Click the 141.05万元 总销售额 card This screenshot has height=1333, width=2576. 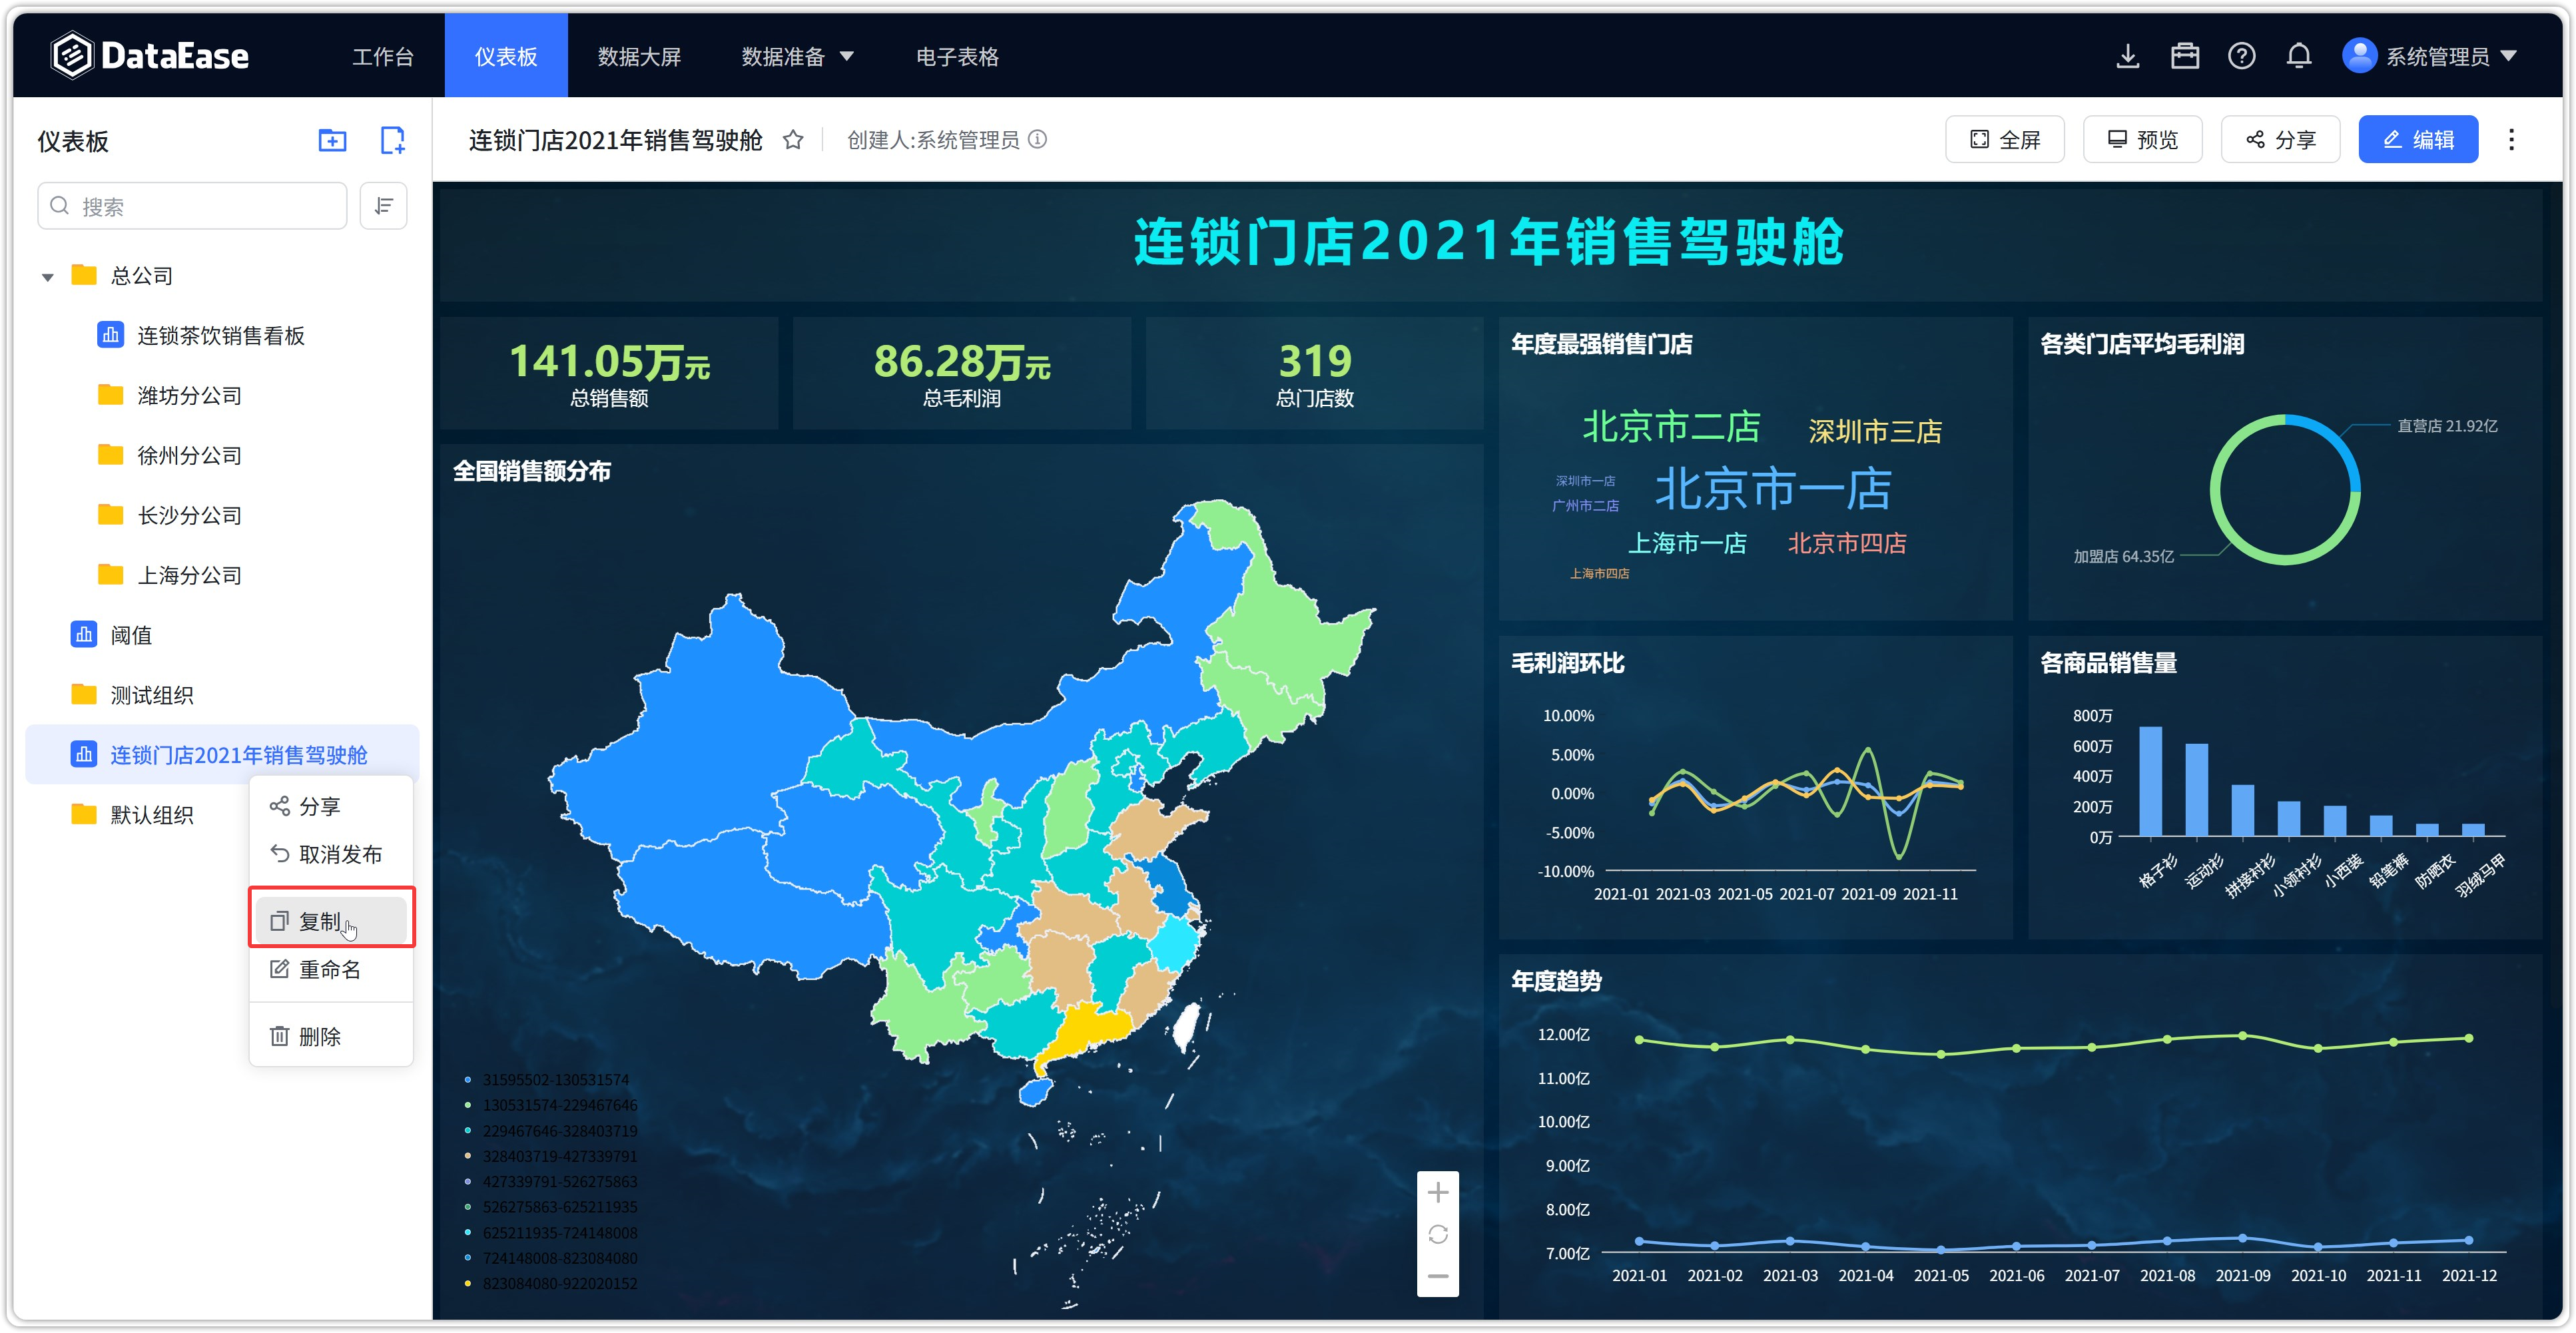609,373
